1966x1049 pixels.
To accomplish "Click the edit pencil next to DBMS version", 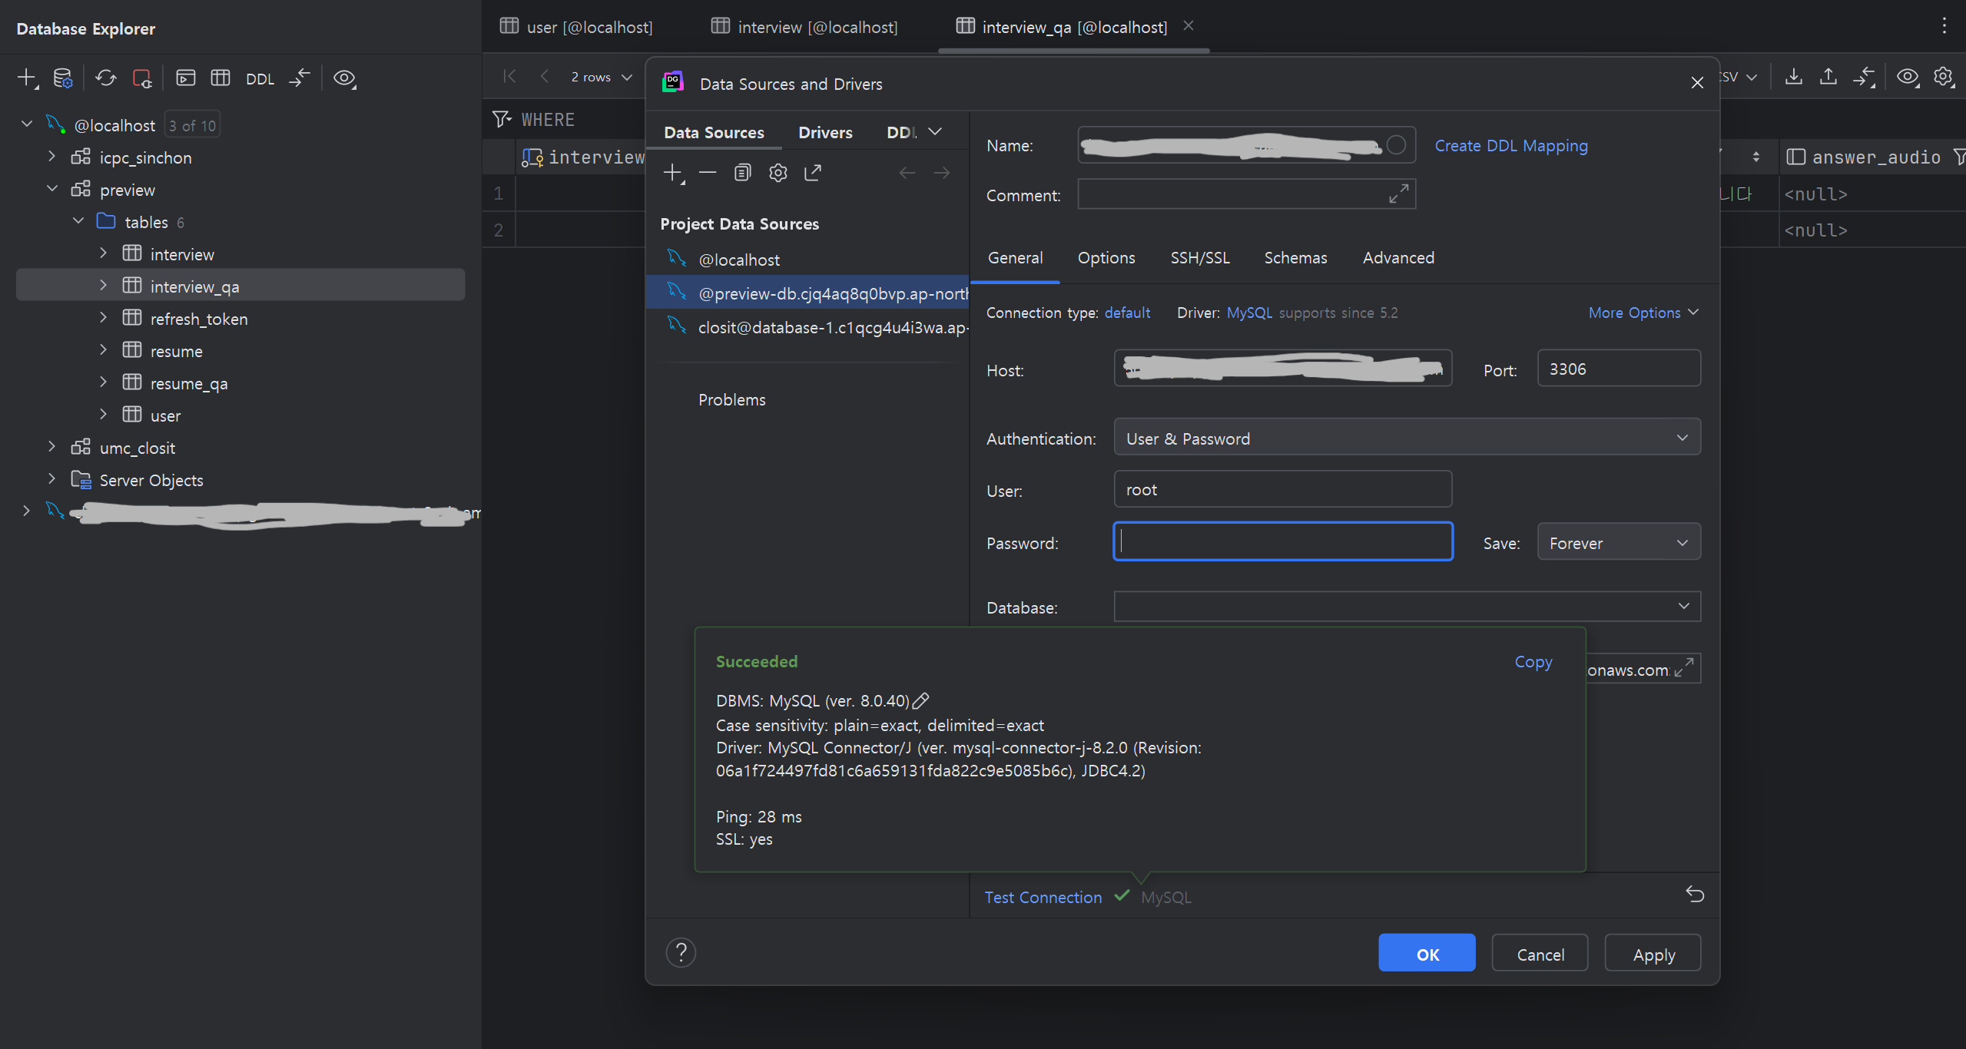I will click(920, 700).
